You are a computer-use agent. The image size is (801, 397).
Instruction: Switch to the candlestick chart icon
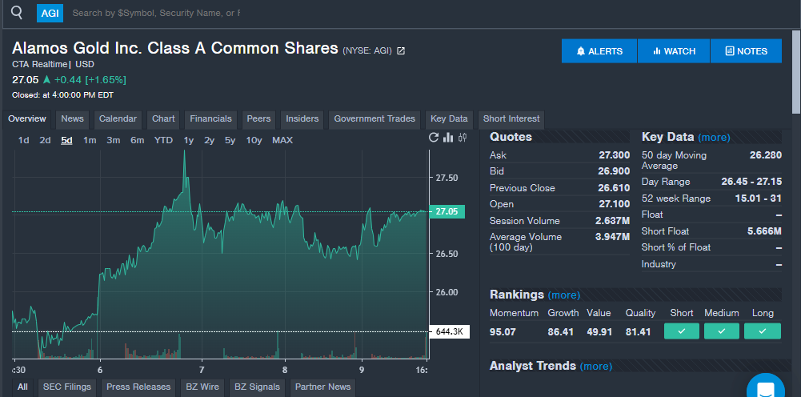(463, 137)
